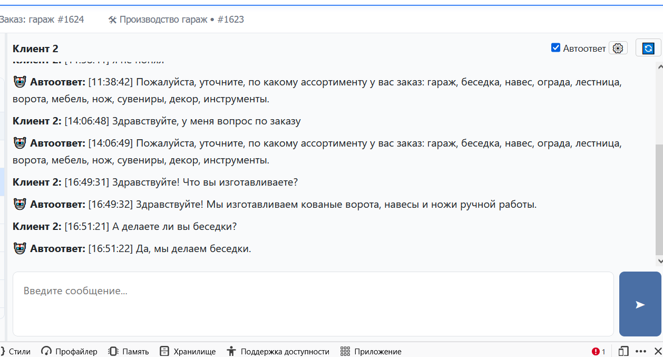The image size is (663, 357).
Task: Uncheck the Автоответ checkbox
Action: pos(555,48)
